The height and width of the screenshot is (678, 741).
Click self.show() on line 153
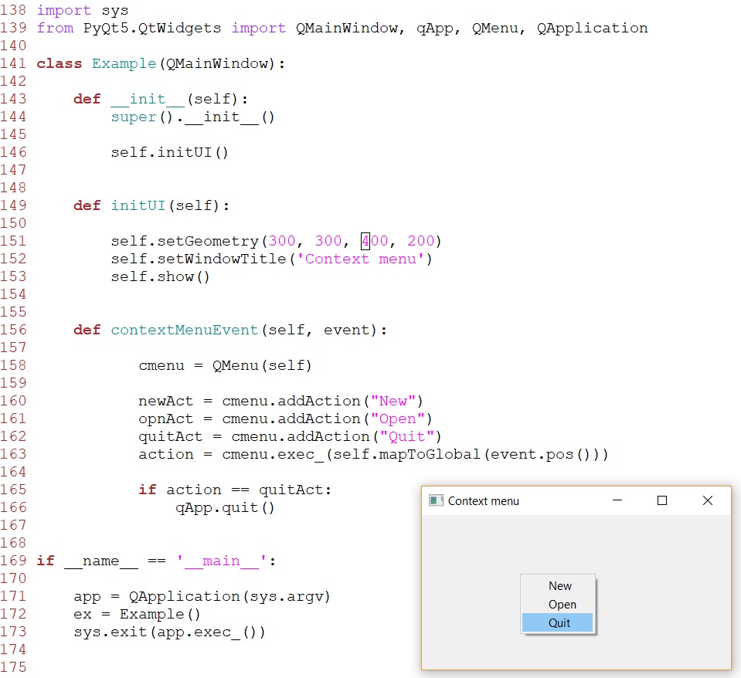pos(160,276)
